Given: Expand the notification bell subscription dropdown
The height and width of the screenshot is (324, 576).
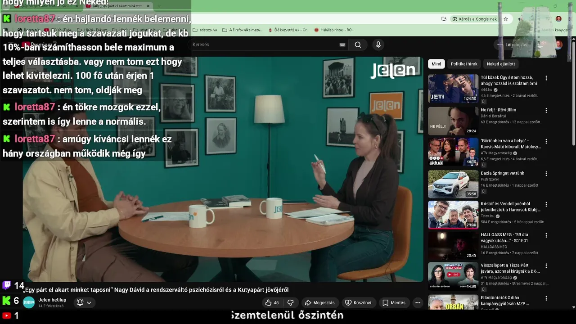Looking at the screenshot, I should [x=84, y=303].
